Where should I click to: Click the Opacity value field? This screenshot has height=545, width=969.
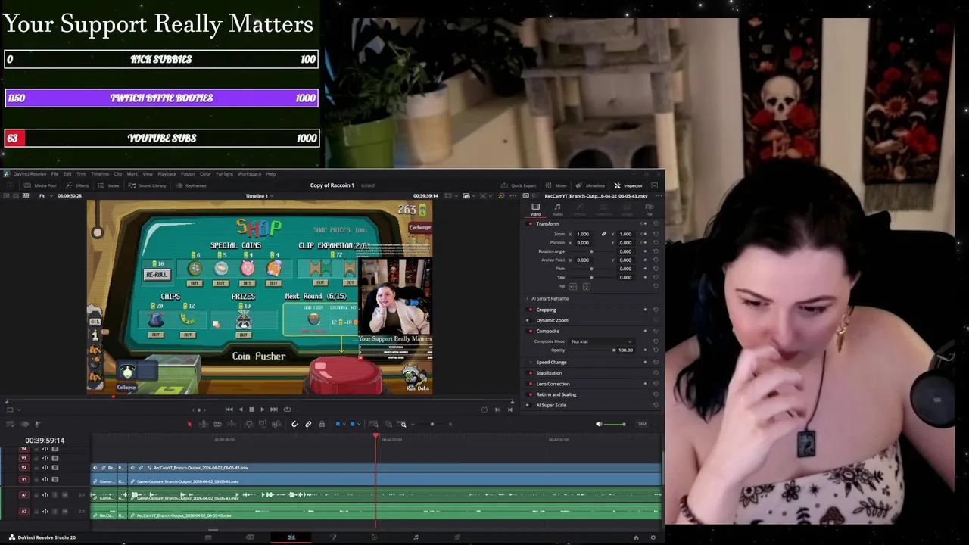[625, 350]
